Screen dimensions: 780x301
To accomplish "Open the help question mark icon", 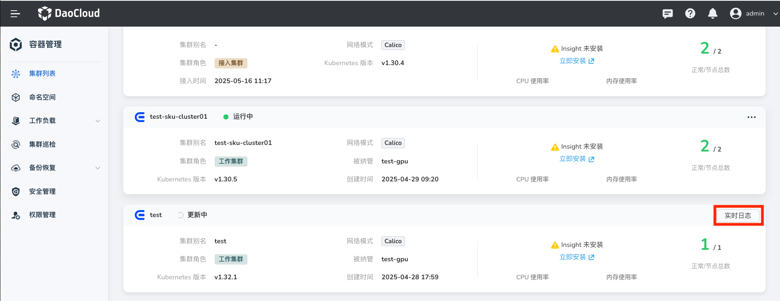I will (x=690, y=14).
